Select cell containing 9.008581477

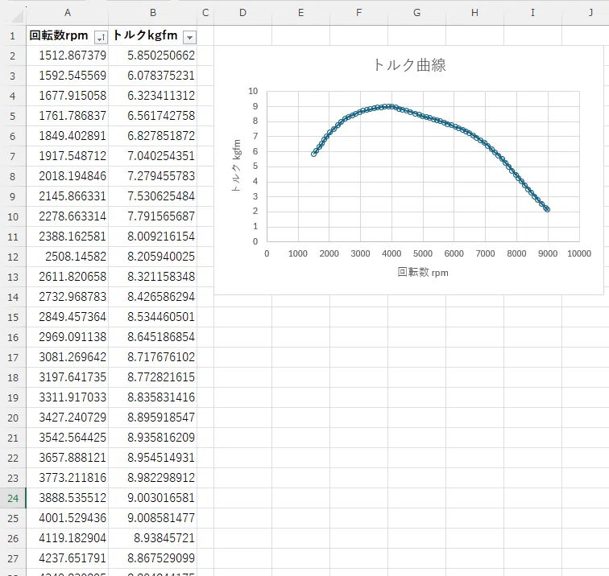pyautogui.click(x=153, y=518)
